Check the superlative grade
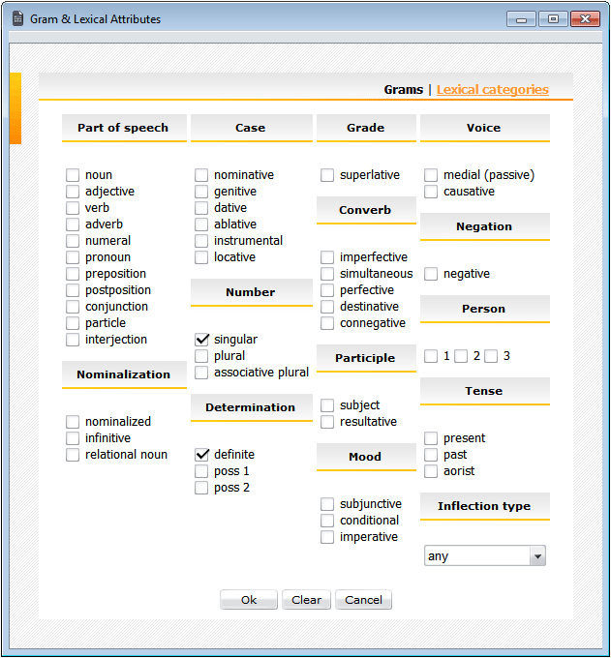Image resolution: width=611 pixels, height=658 pixels. [x=327, y=175]
